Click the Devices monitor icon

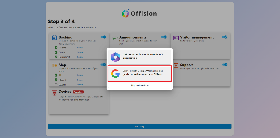pyautogui.click(x=55, y=93)
